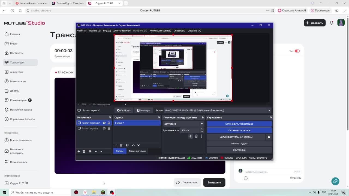This screenshot has width=349, height=196.
Task: Open preview scaling dropdown По размеру окна
Action: tap(110, 104)
